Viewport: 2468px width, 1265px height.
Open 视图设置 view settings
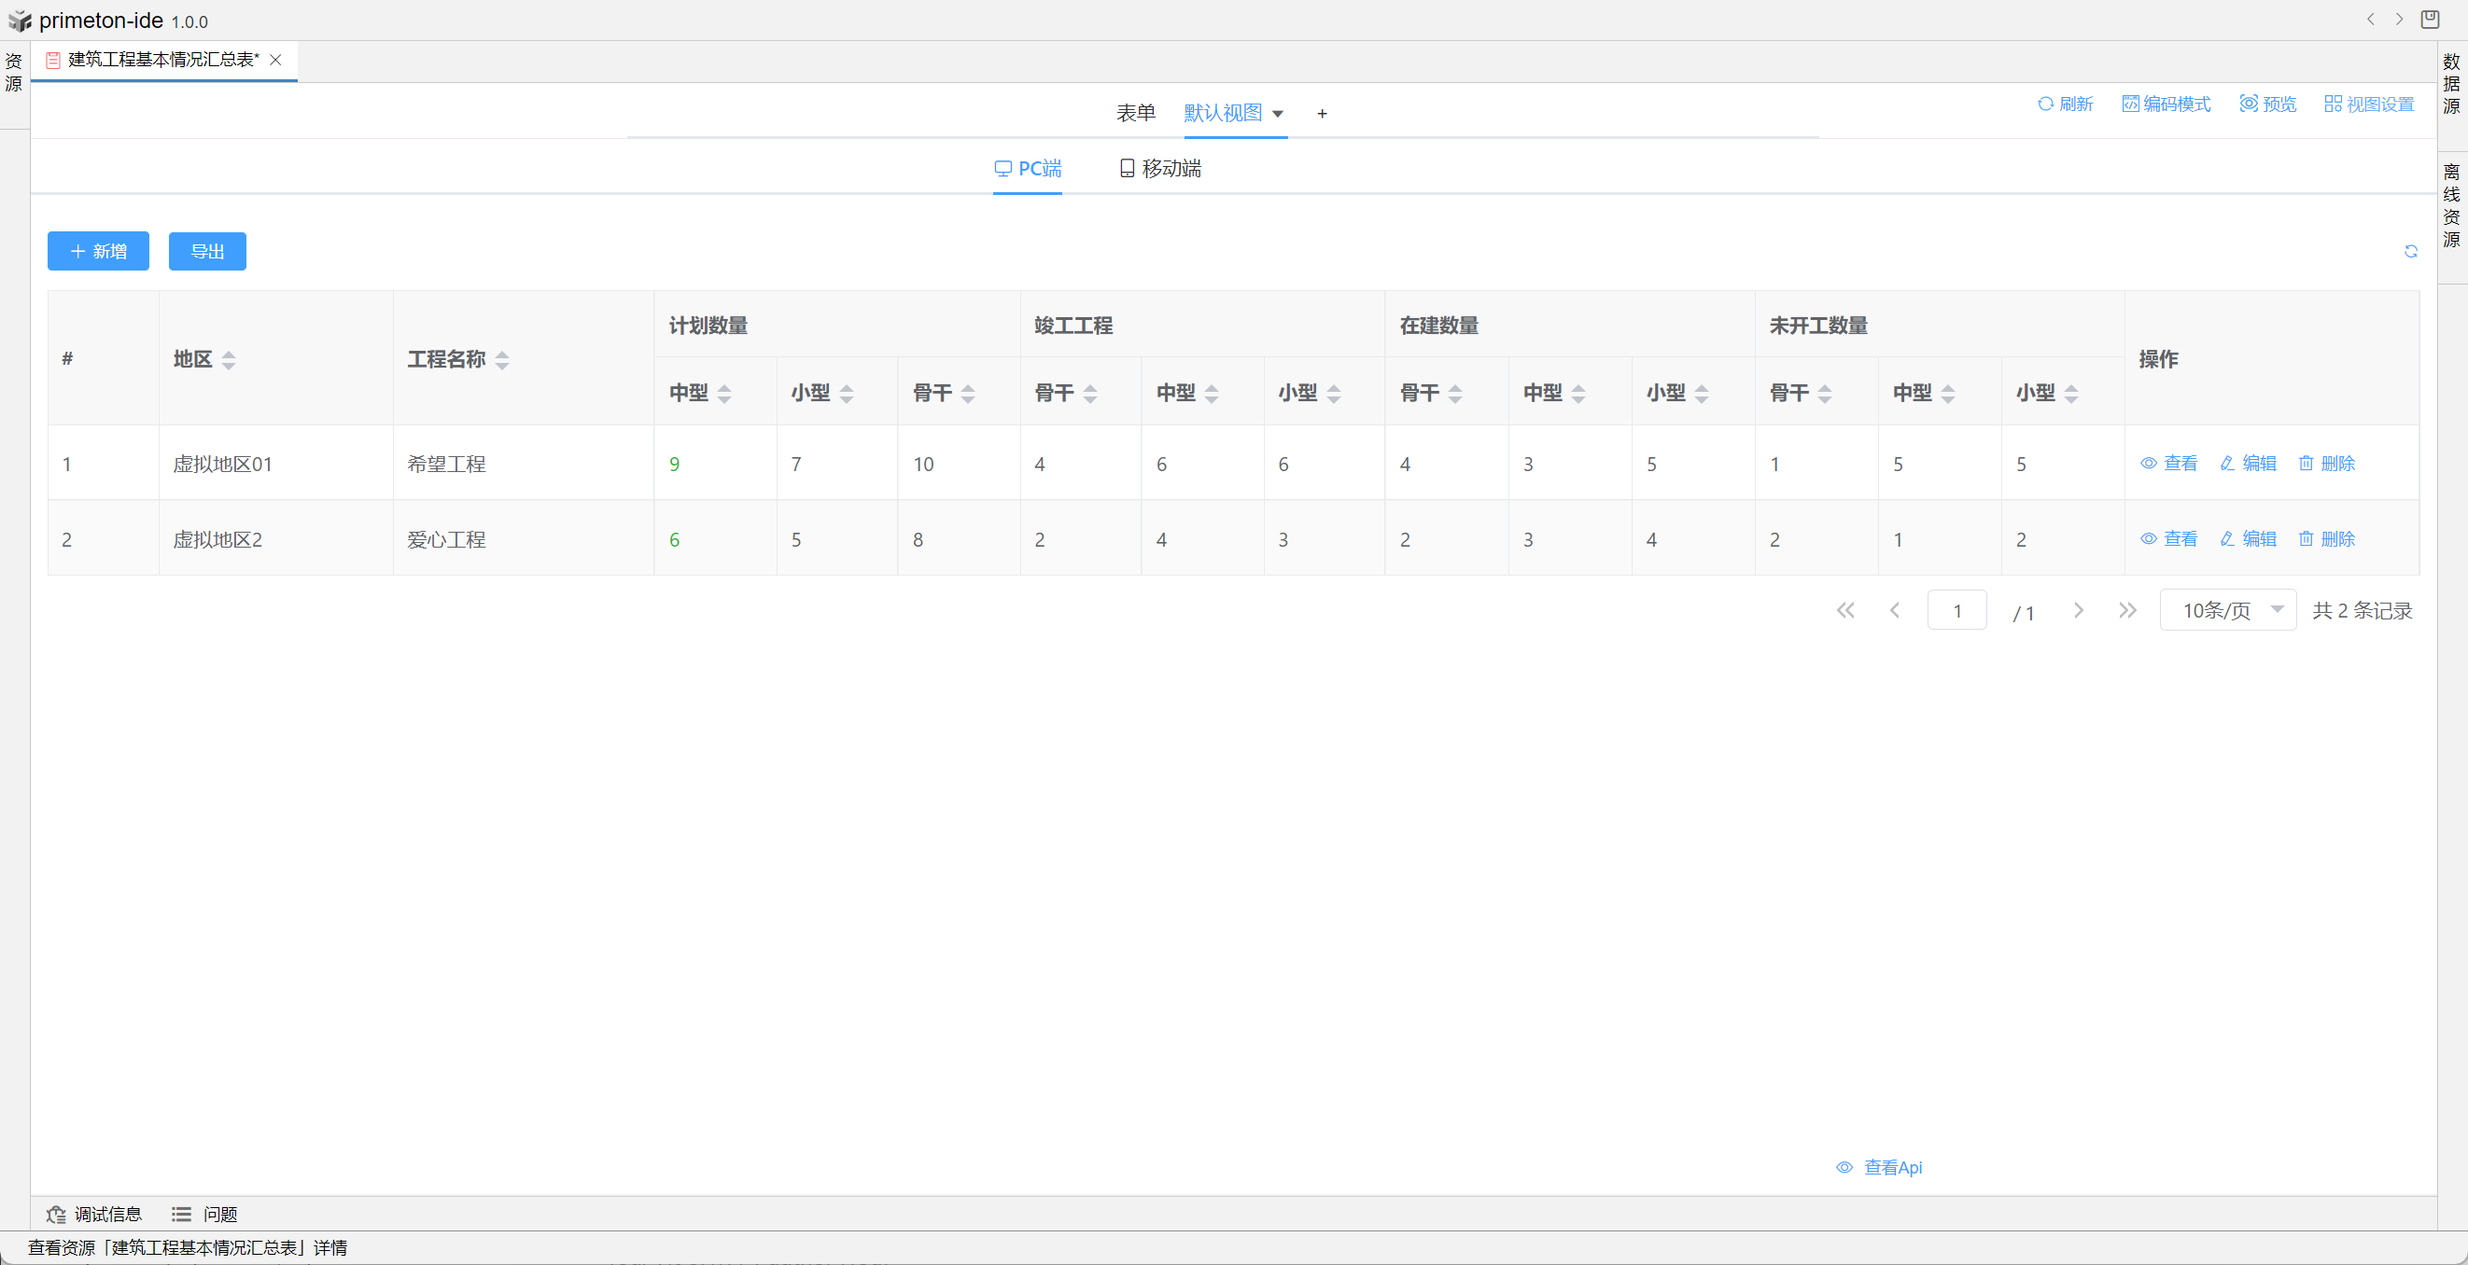pyautogui.click(x=2368, y=104)
